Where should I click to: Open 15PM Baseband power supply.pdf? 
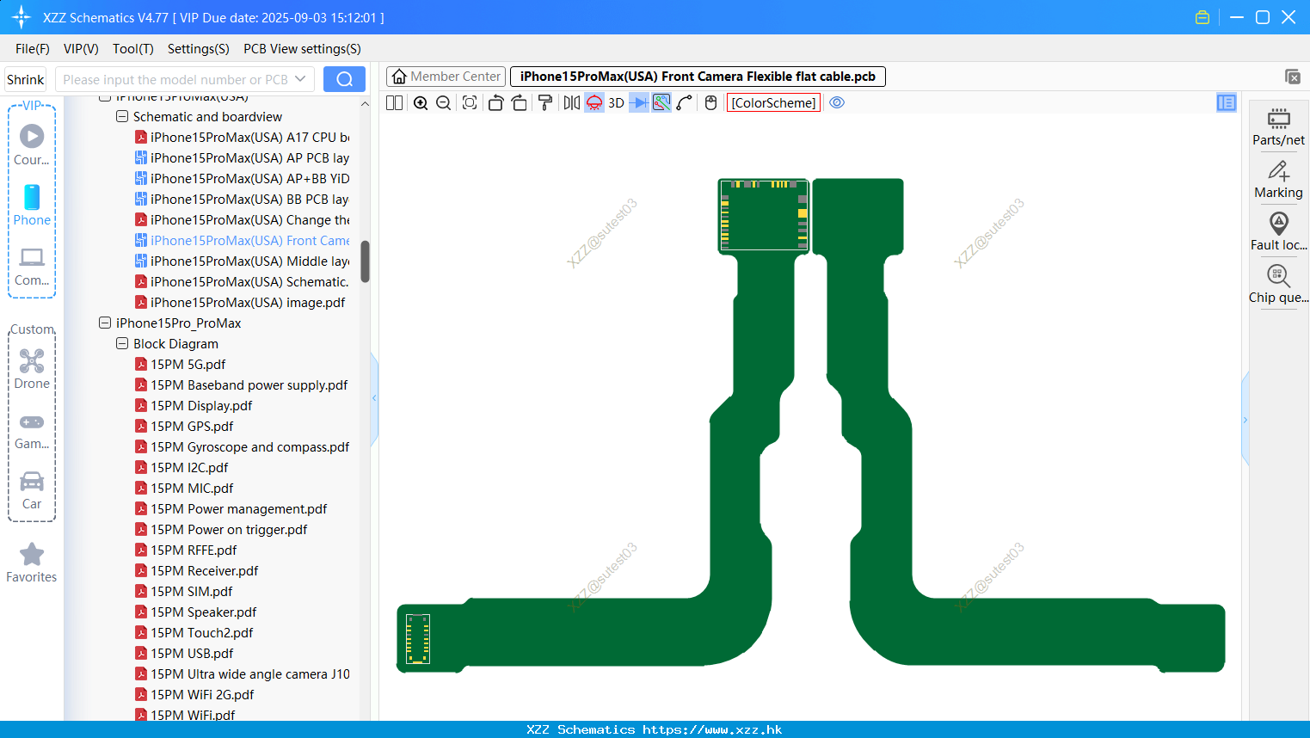[241, 384]
